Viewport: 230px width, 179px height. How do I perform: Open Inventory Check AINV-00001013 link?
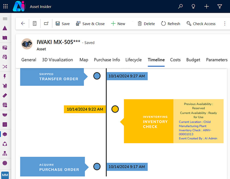click(x=195, y=132)
